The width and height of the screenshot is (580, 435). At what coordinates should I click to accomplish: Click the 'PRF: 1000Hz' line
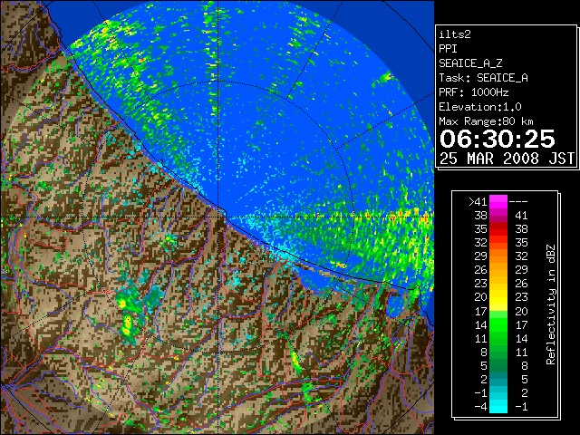click(x=474, y=92)
